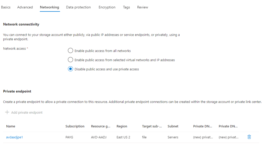Go to the Data protection tab
Screen dimensions: 262x146
[x=78, y=7]
